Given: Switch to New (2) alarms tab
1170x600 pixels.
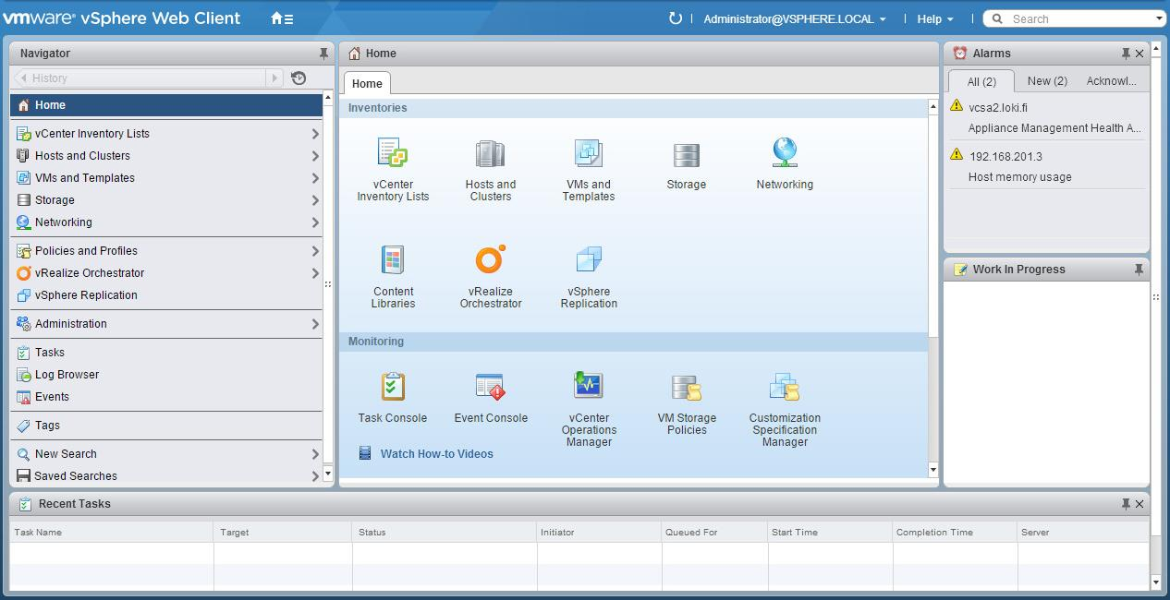Looking at the screenshot, I should pos(1047,81).
